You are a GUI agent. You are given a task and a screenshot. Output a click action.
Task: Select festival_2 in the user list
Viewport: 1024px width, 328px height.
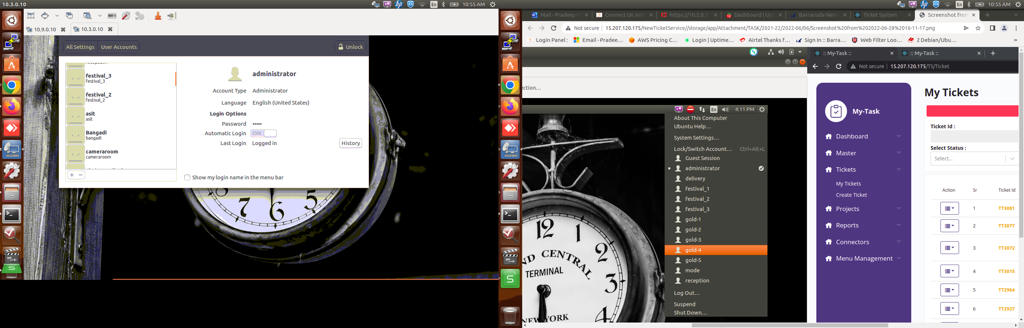120,97
